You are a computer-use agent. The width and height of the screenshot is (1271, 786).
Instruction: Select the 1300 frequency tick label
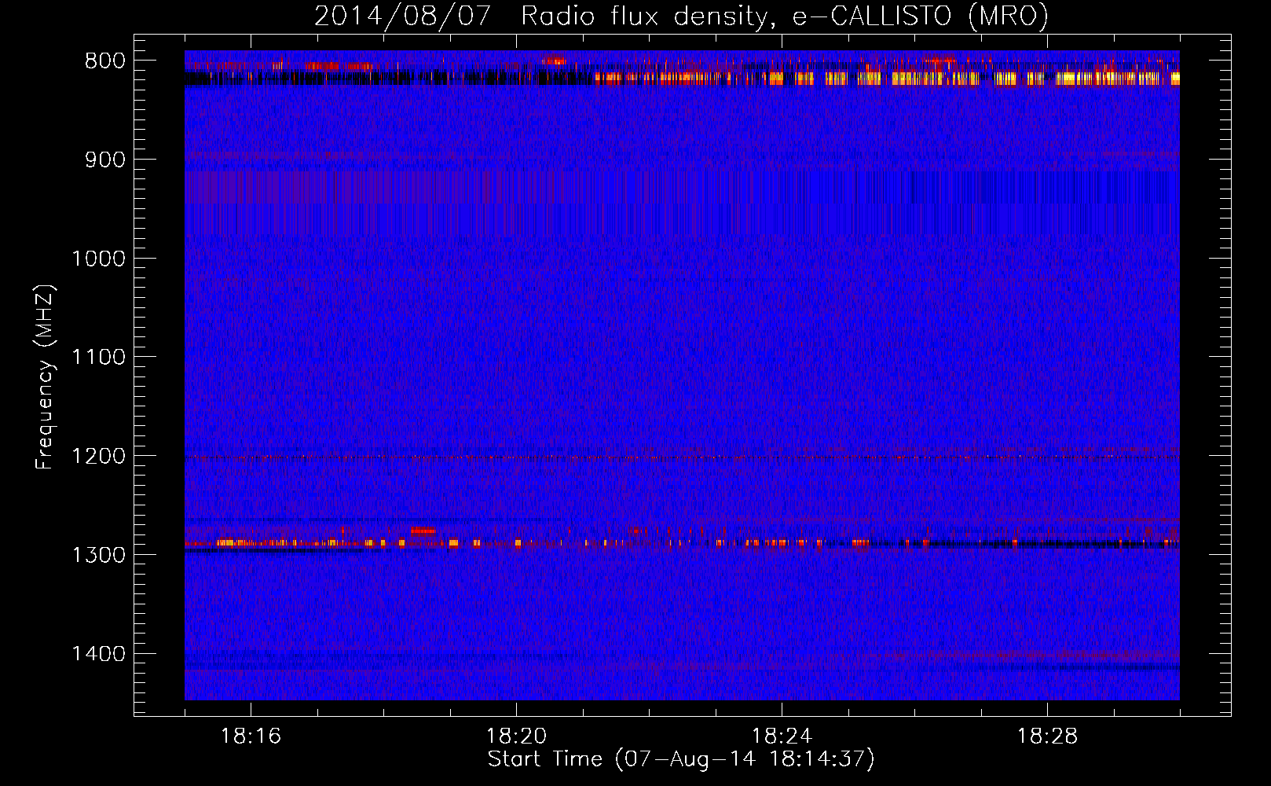98,555
